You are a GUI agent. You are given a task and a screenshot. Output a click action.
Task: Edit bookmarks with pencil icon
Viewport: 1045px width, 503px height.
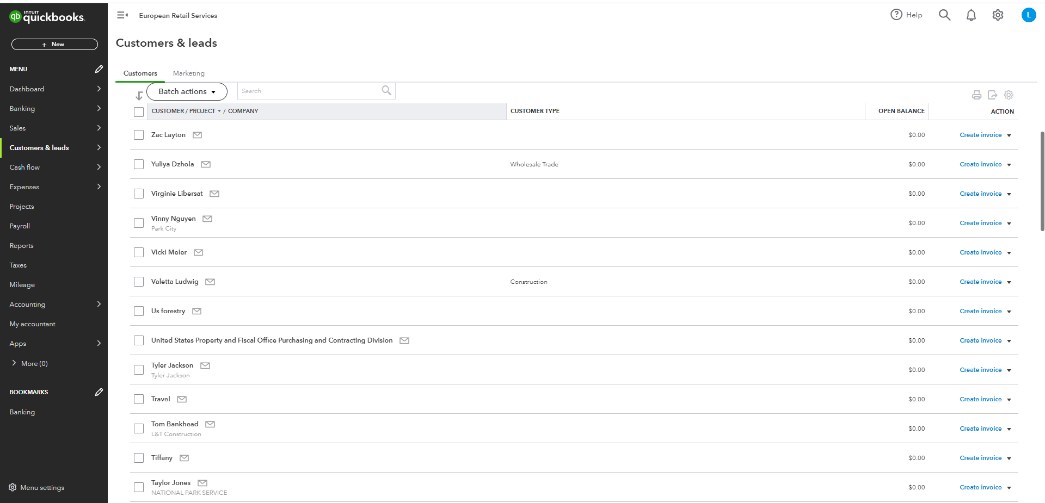click(99, 392)
